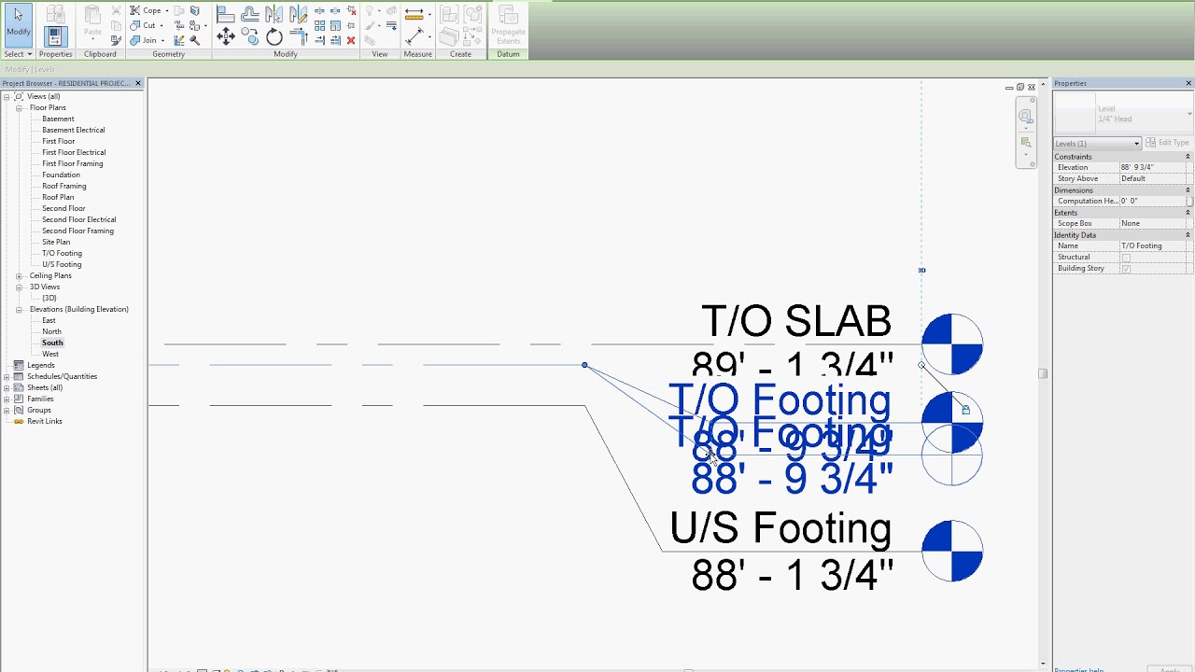This screenshot has width=1195, height=672.
Task: Open the Levels (1) filter dropdown
Action: (x=1097, y=143)
